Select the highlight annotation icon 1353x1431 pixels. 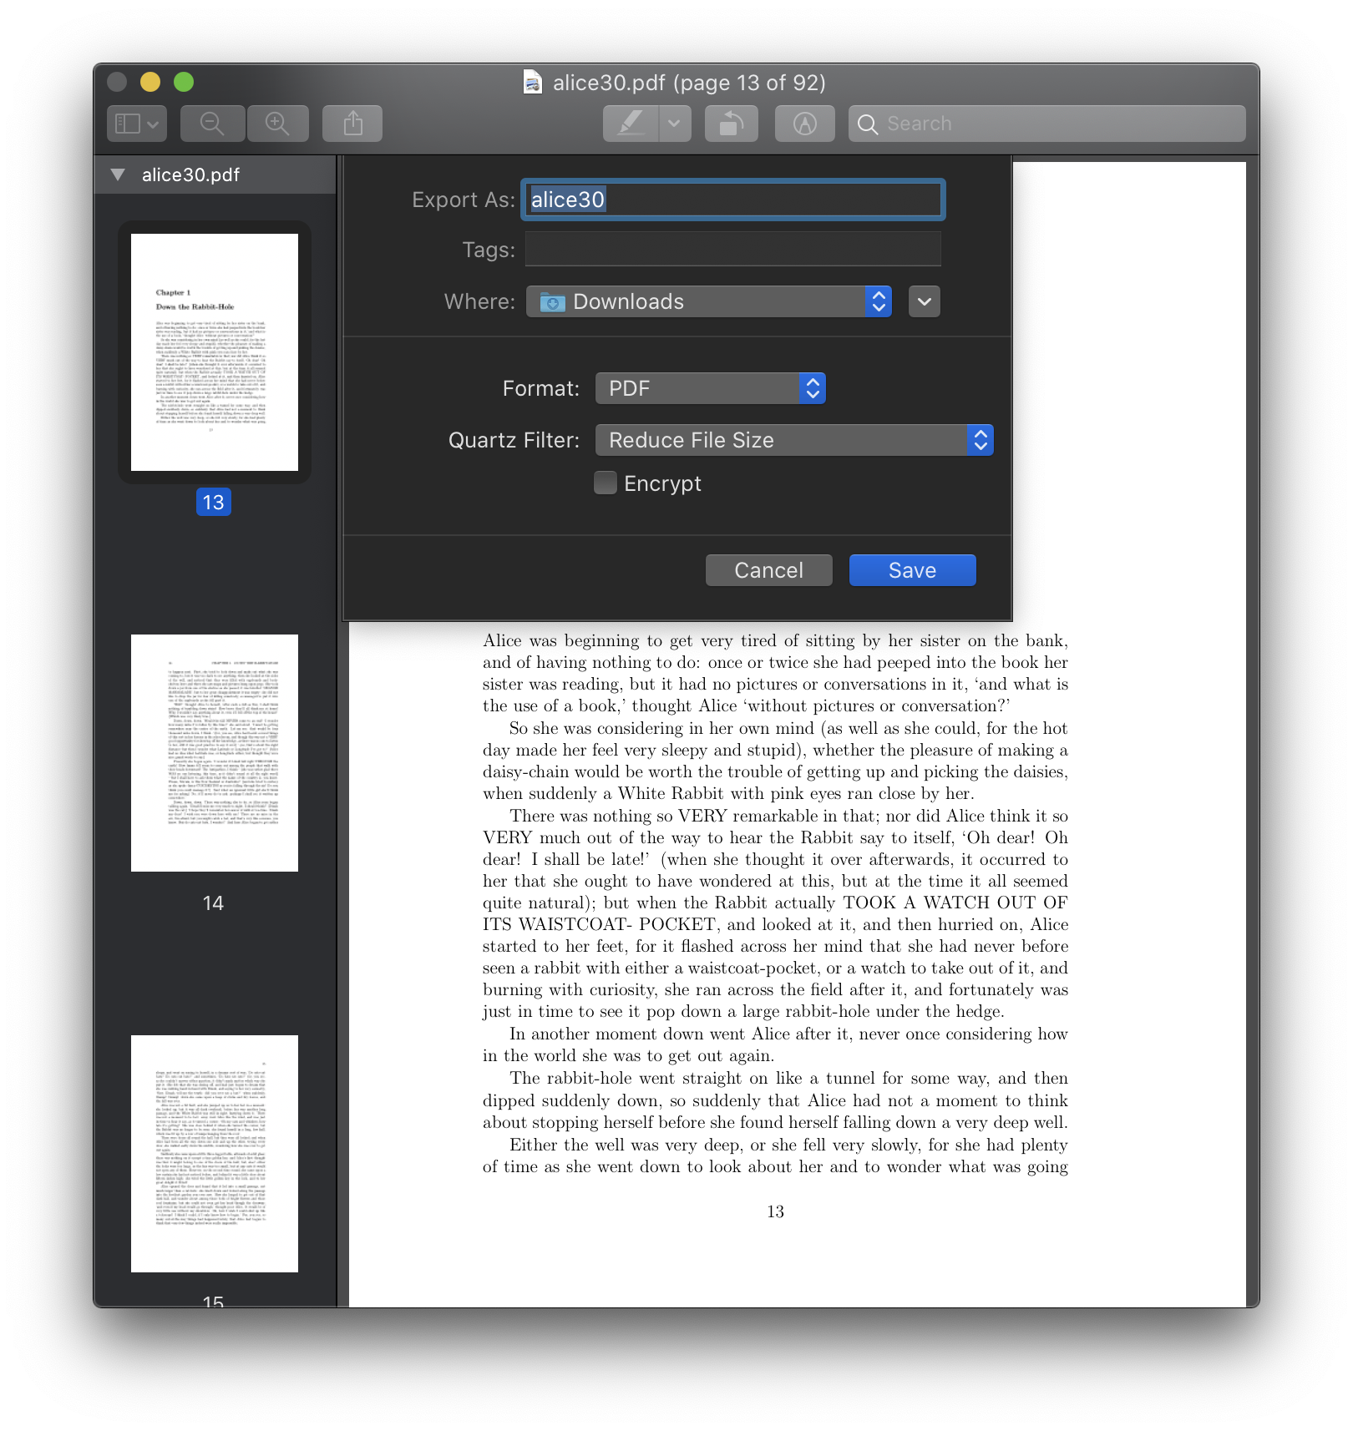point(803,123)
